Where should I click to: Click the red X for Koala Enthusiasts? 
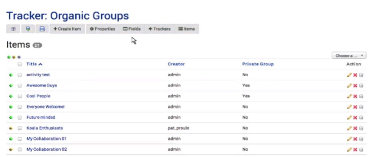355,128
